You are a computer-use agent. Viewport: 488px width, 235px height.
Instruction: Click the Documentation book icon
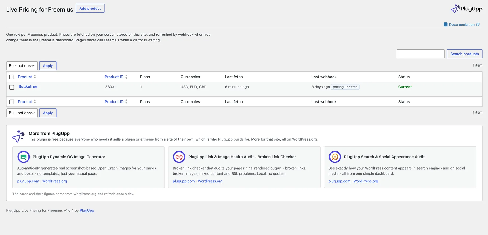(445, 24)
